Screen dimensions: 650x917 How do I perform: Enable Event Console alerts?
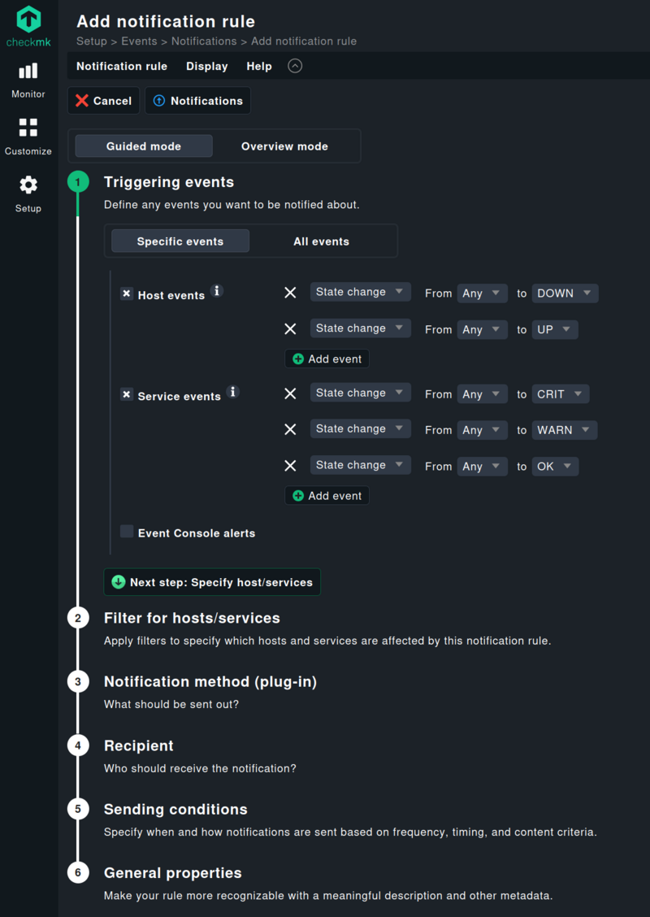[x=127, y=531]
